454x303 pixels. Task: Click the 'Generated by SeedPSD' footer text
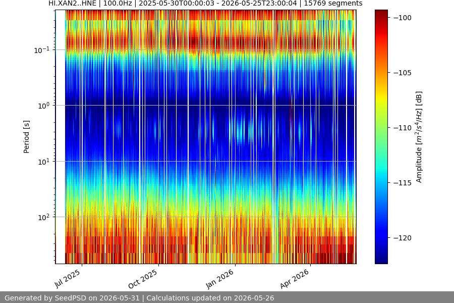tap(139, 298)
